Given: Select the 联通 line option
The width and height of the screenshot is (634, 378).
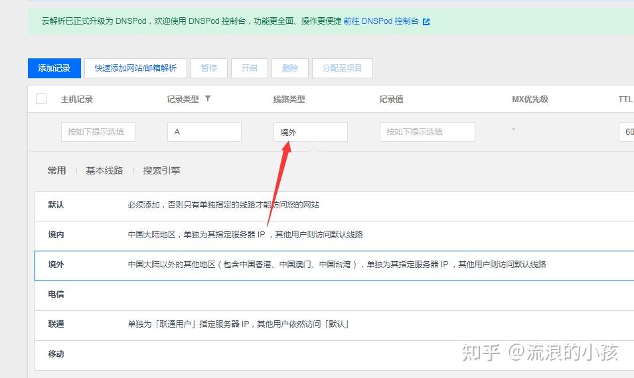Looking at the screenshot, I should pyautogui.click(x=335, y=326).
